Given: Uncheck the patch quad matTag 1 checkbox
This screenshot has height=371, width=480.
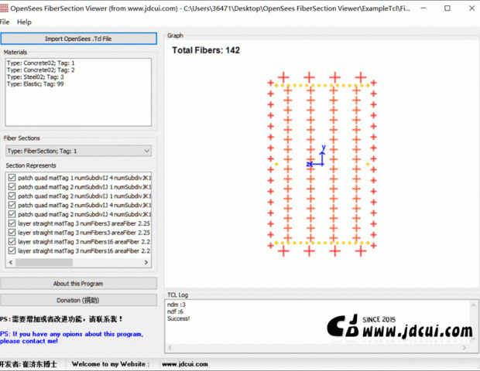Looking at the screenshot, I should 12,178.
